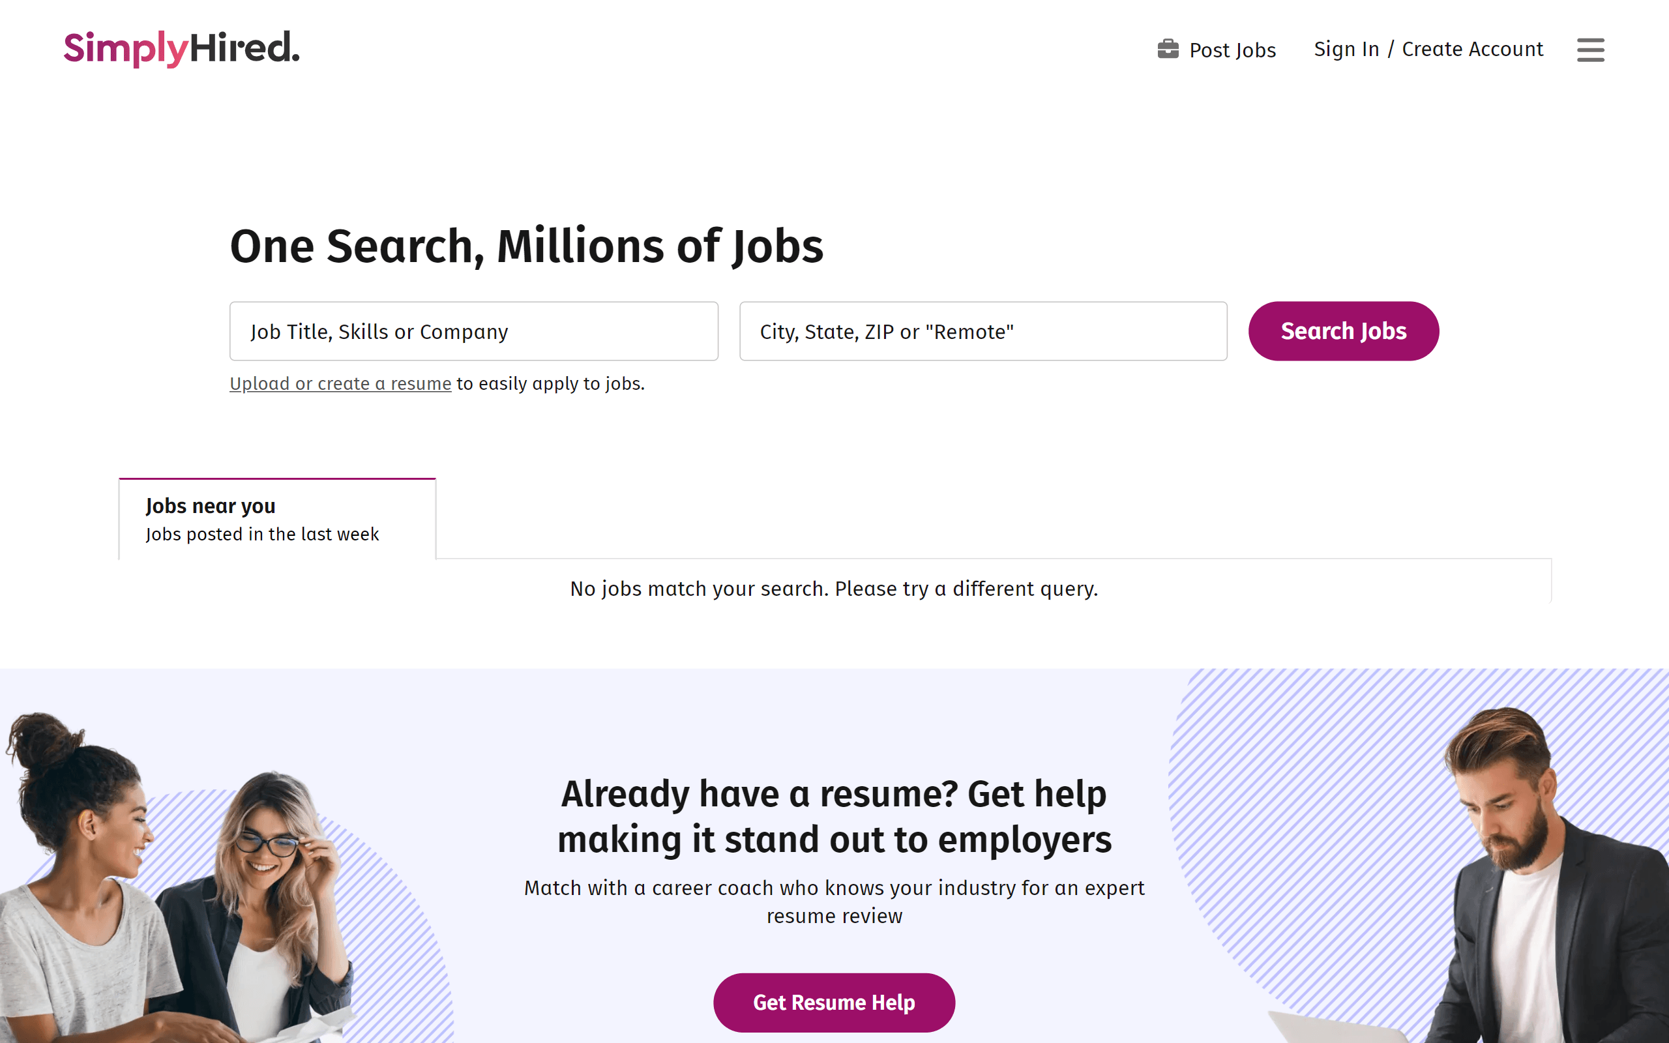1669x1043 pixels.
Task: Click Sign In in the top bar
Action: coord(1346,49)
